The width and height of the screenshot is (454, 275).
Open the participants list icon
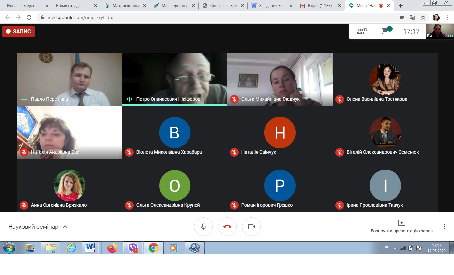[x=362, y=31]
